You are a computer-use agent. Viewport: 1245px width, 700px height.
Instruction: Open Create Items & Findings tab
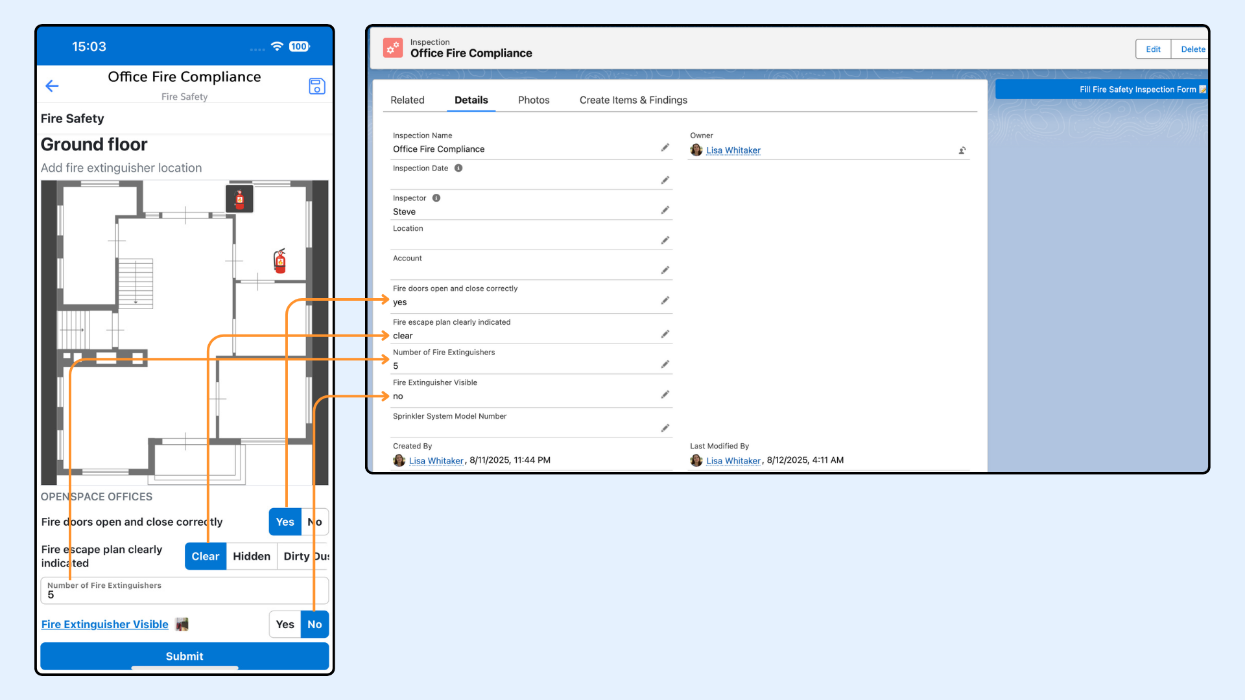click(633, 100)
